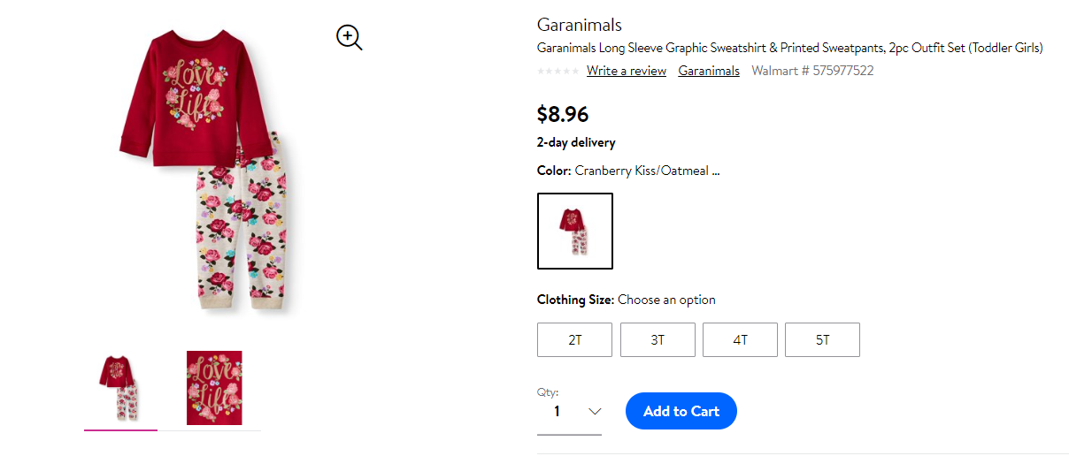The image size is (1069, 456).
Task: Click the truncated color name ellipsis
Action: 715,171
